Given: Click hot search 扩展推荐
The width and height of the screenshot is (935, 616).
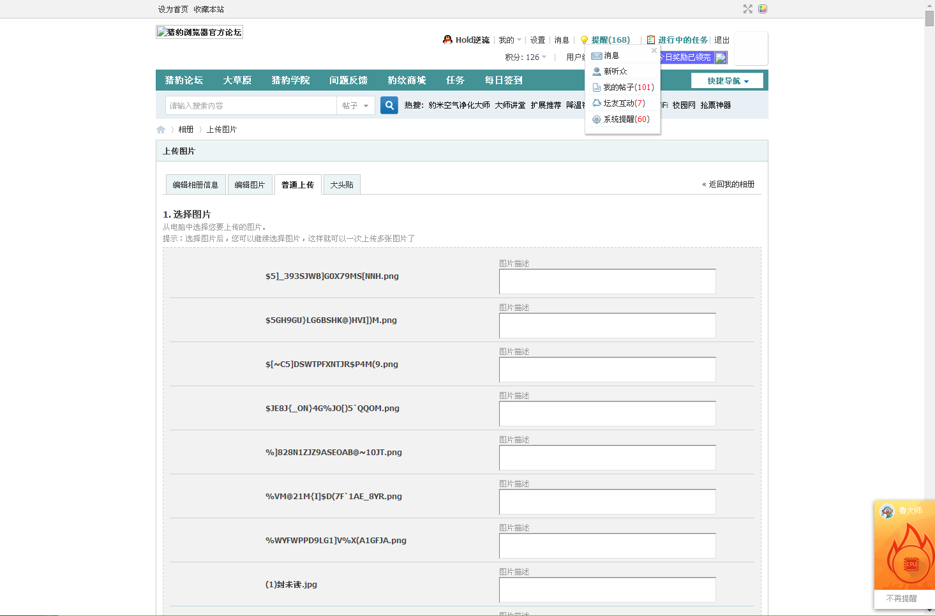Looking at the screenshot, I should tap(546, 105).
